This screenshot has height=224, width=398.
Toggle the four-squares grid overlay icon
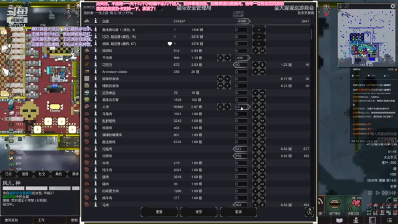point(370,212)
